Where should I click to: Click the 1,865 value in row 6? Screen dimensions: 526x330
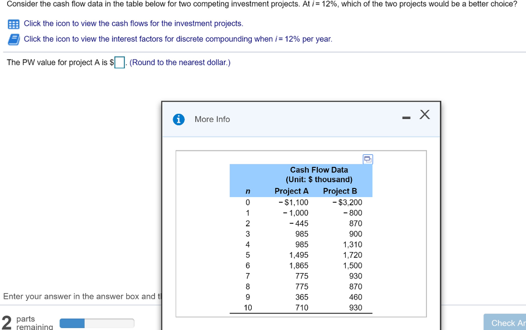(299, 266)
